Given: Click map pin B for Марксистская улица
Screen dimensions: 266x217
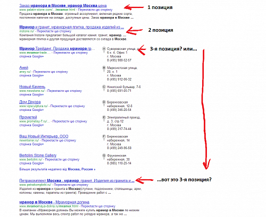Looking at the screenshot, I should click(104, 69).
